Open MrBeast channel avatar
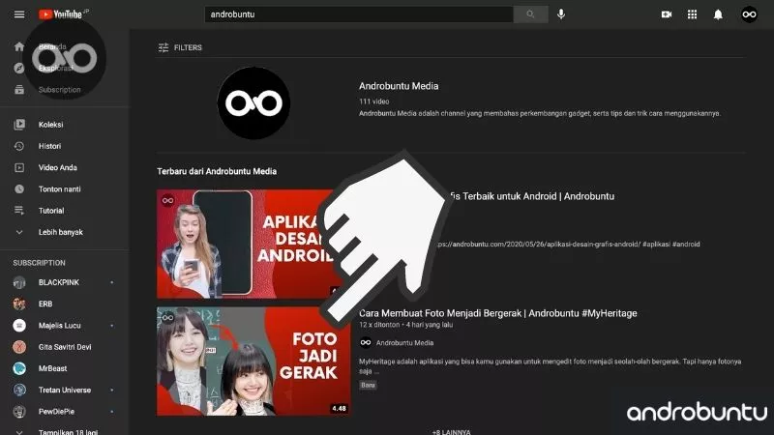This screenshot has height=435, width=774. click(19, 368)
